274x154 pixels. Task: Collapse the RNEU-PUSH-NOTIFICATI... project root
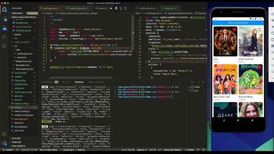pos(24,17)
